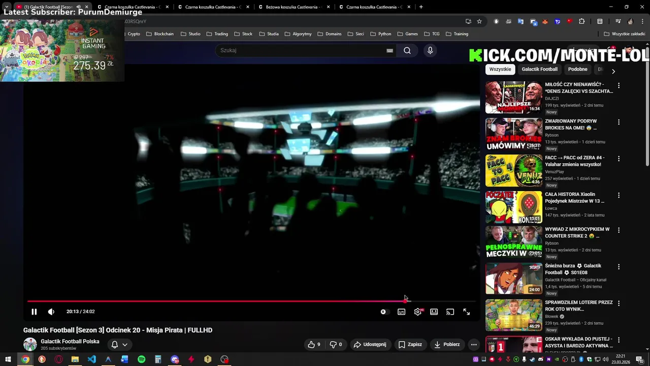Click the Pobierz download button
This screenshot has height=366, width=650.
click(x=447, y=344)
